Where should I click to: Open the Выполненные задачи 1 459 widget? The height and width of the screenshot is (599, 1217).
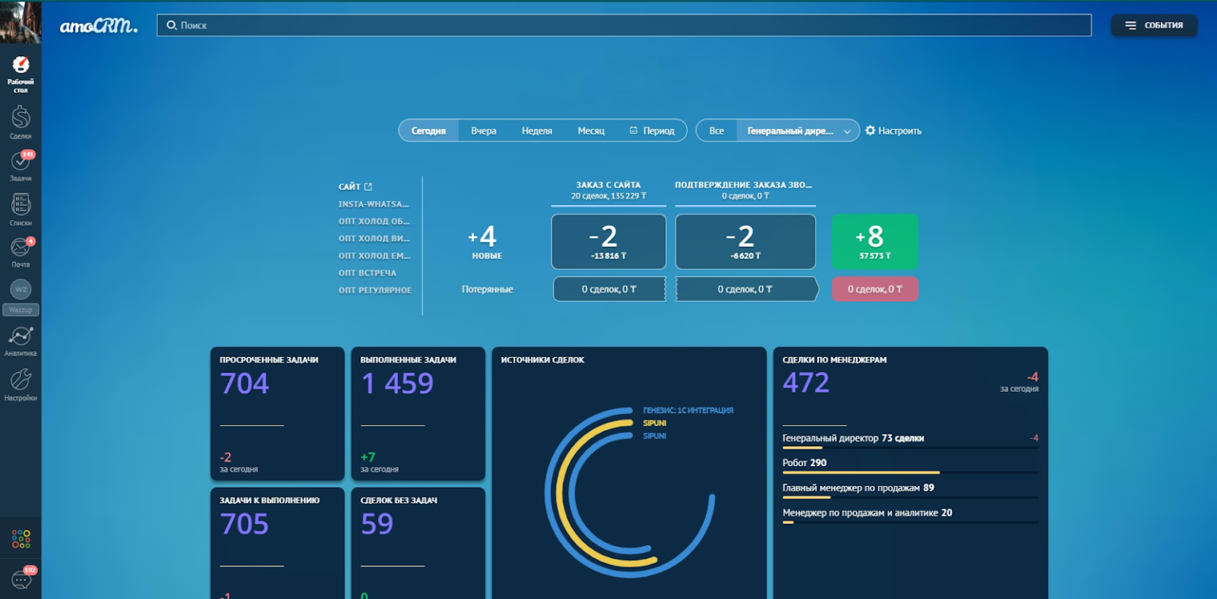tap(418, 414)
